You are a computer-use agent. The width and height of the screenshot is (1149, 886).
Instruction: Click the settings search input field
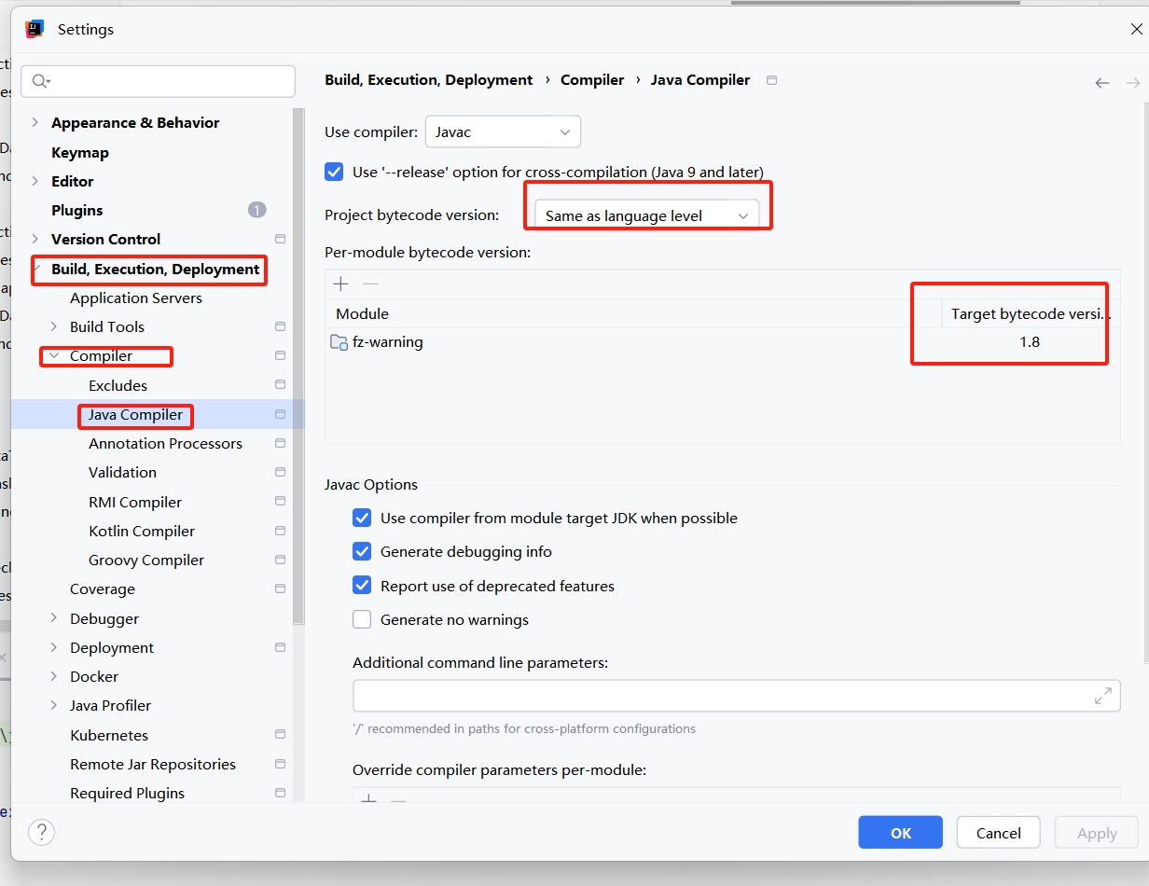tap(158, 81)
